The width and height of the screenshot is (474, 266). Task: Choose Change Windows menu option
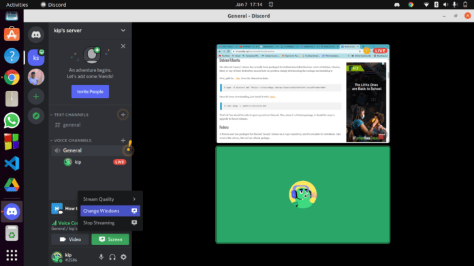110,211
